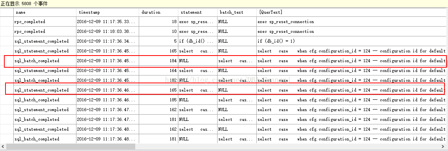Click the duration value 164
This screenshot has width=448, height=151.
click(173, 71)
